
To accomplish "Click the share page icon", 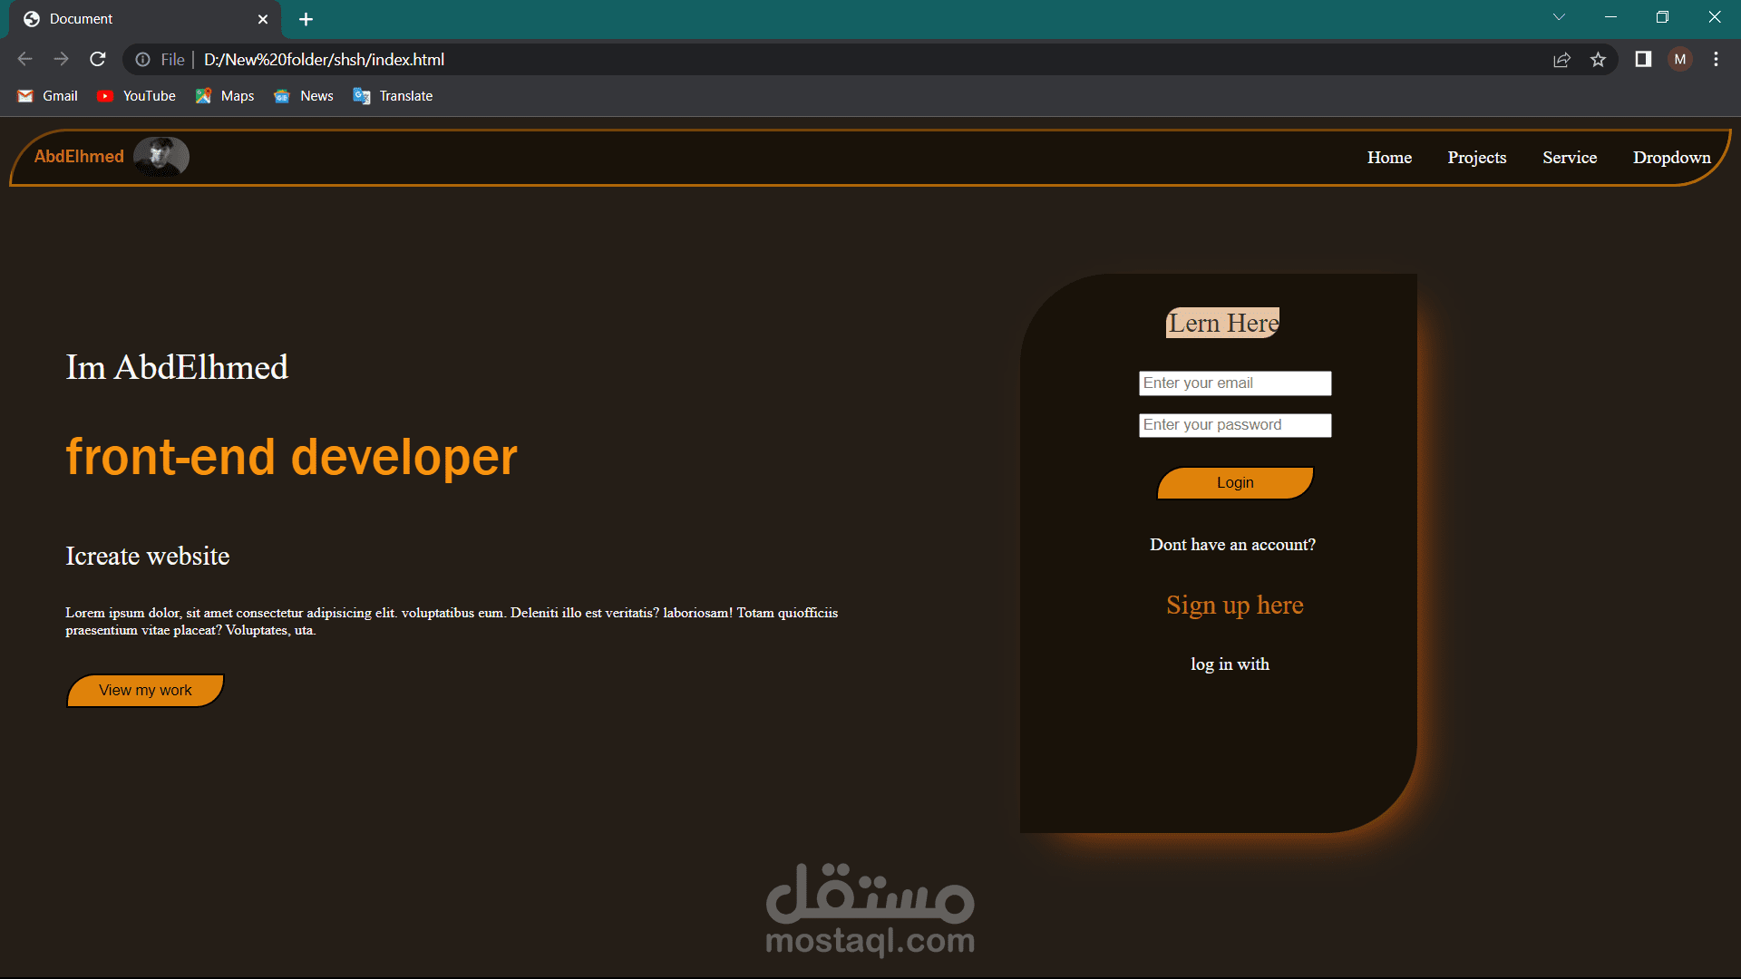I will (x=1561, y=60).
